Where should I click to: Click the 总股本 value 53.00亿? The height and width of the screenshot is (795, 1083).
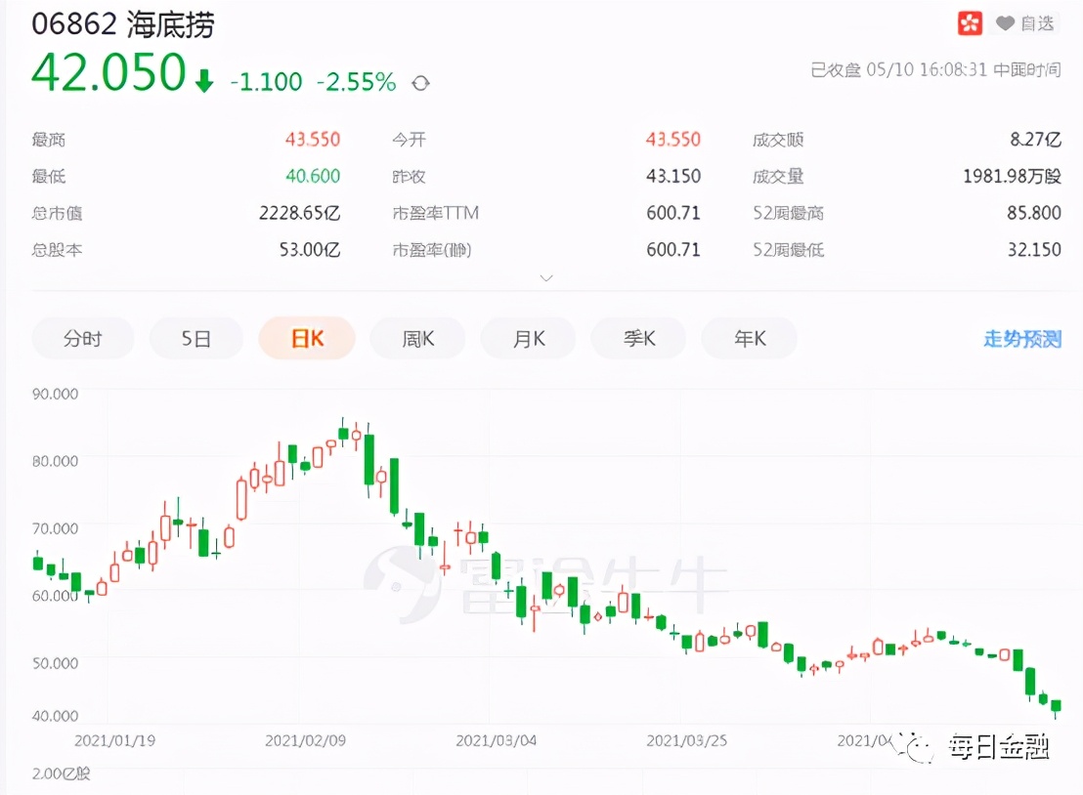tap(310, 250)
